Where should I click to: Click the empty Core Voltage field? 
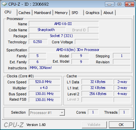(87, 42)
